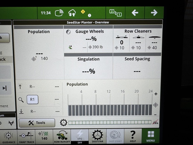
Task: Toggle the section status indicator beside the row boxes
Action: 155,122
